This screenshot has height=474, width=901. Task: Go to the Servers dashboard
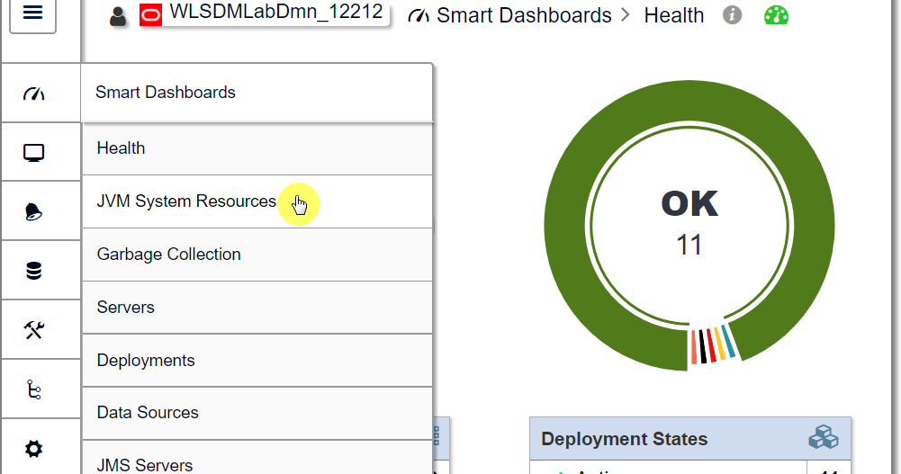tap(257, 308)
